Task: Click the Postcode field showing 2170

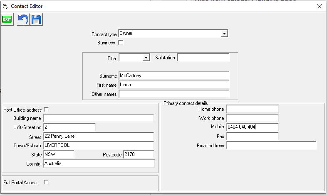Action: coord(139,154)
